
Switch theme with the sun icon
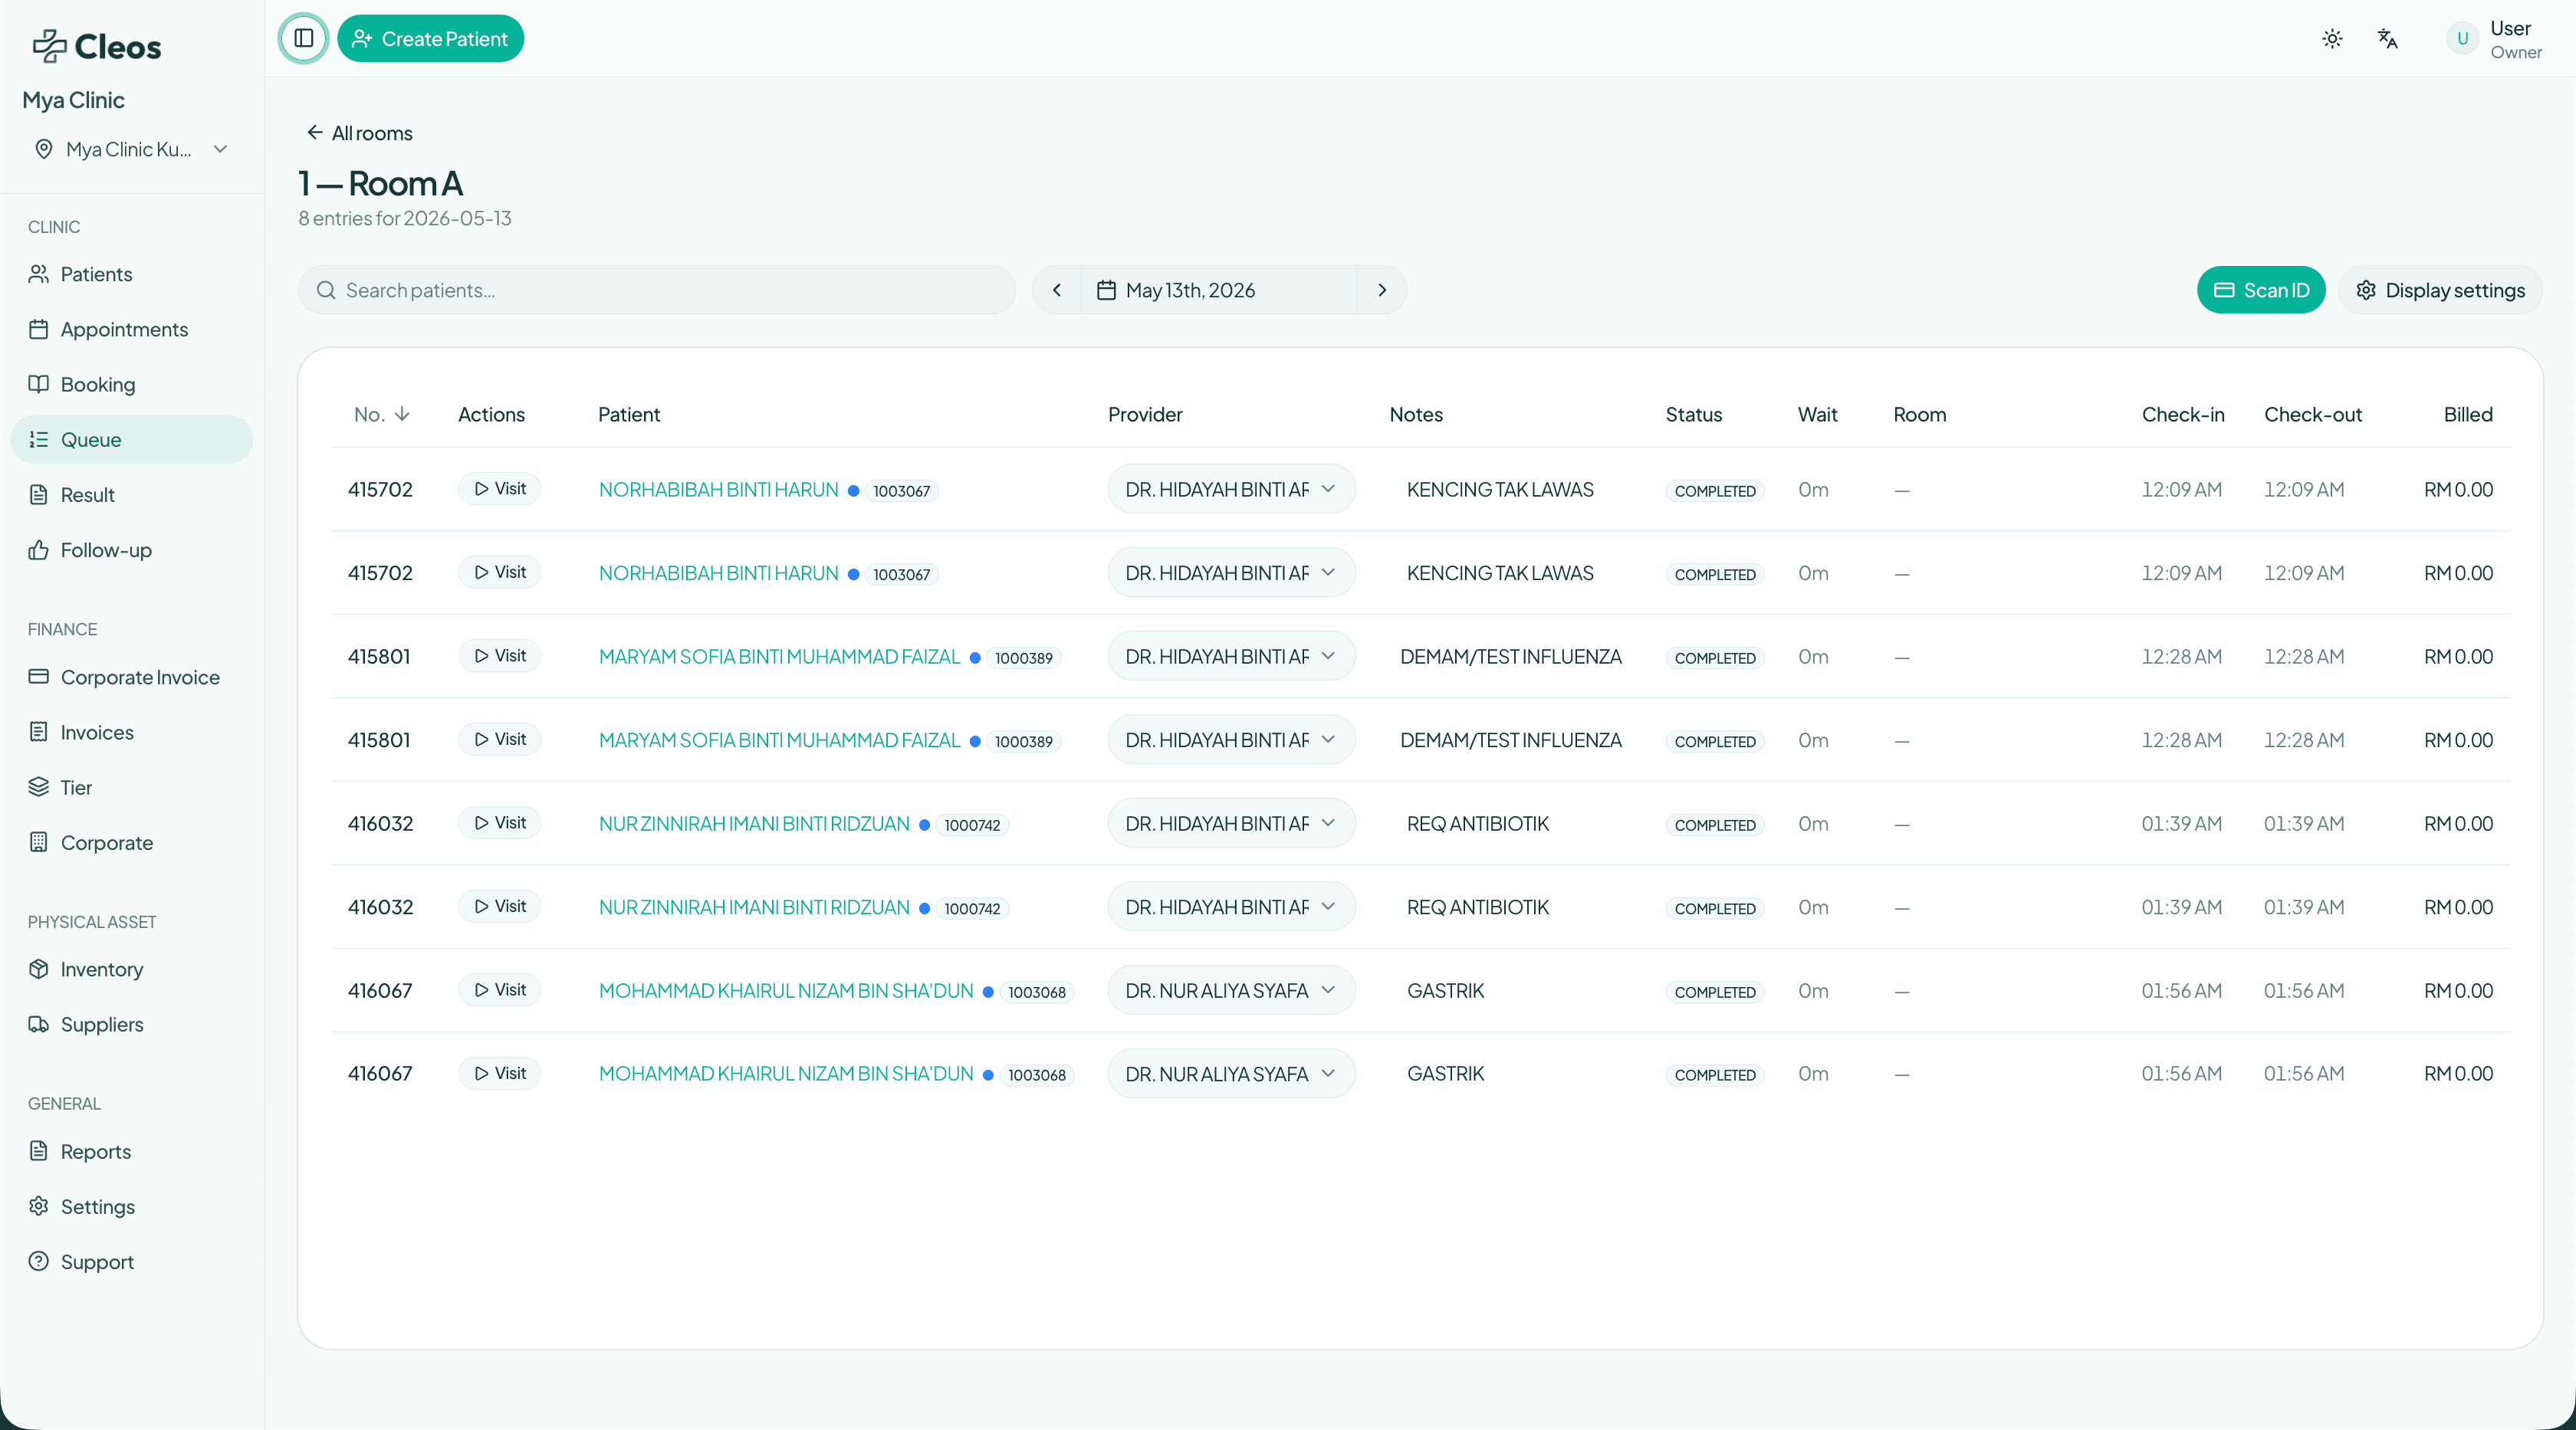(x=2332, y=39)
